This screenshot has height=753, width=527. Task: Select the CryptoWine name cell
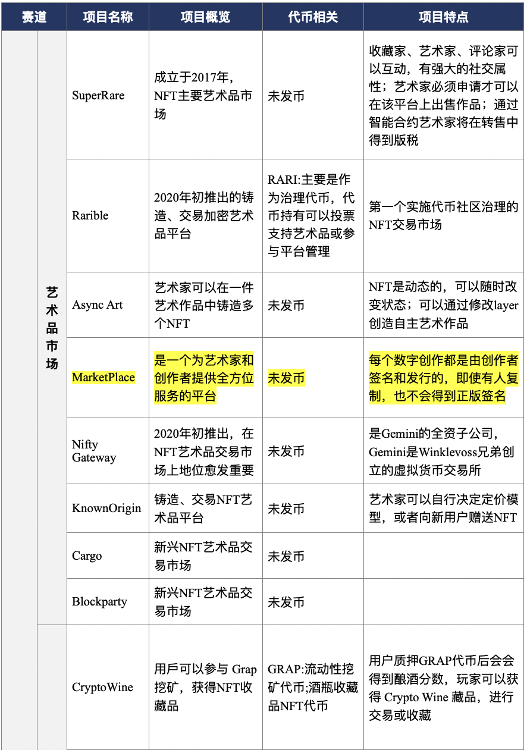tap(108, 687)
